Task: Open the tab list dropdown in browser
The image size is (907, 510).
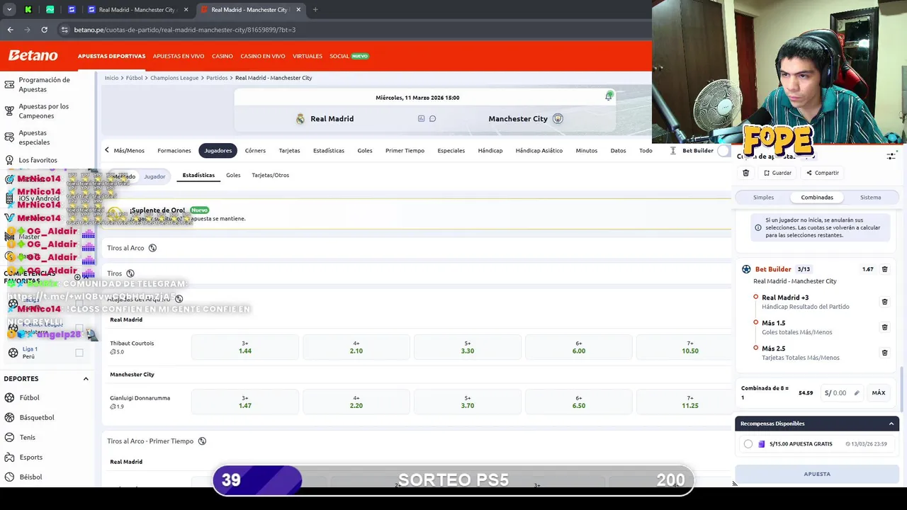Action: [9, 10]
